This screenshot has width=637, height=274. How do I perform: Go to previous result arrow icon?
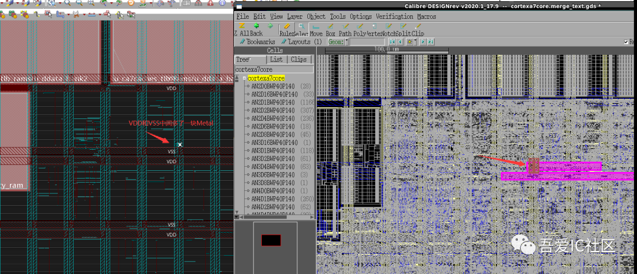tap(400, 42)
